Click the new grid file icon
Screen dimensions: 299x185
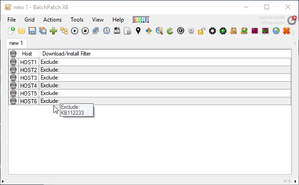[12, 31]
